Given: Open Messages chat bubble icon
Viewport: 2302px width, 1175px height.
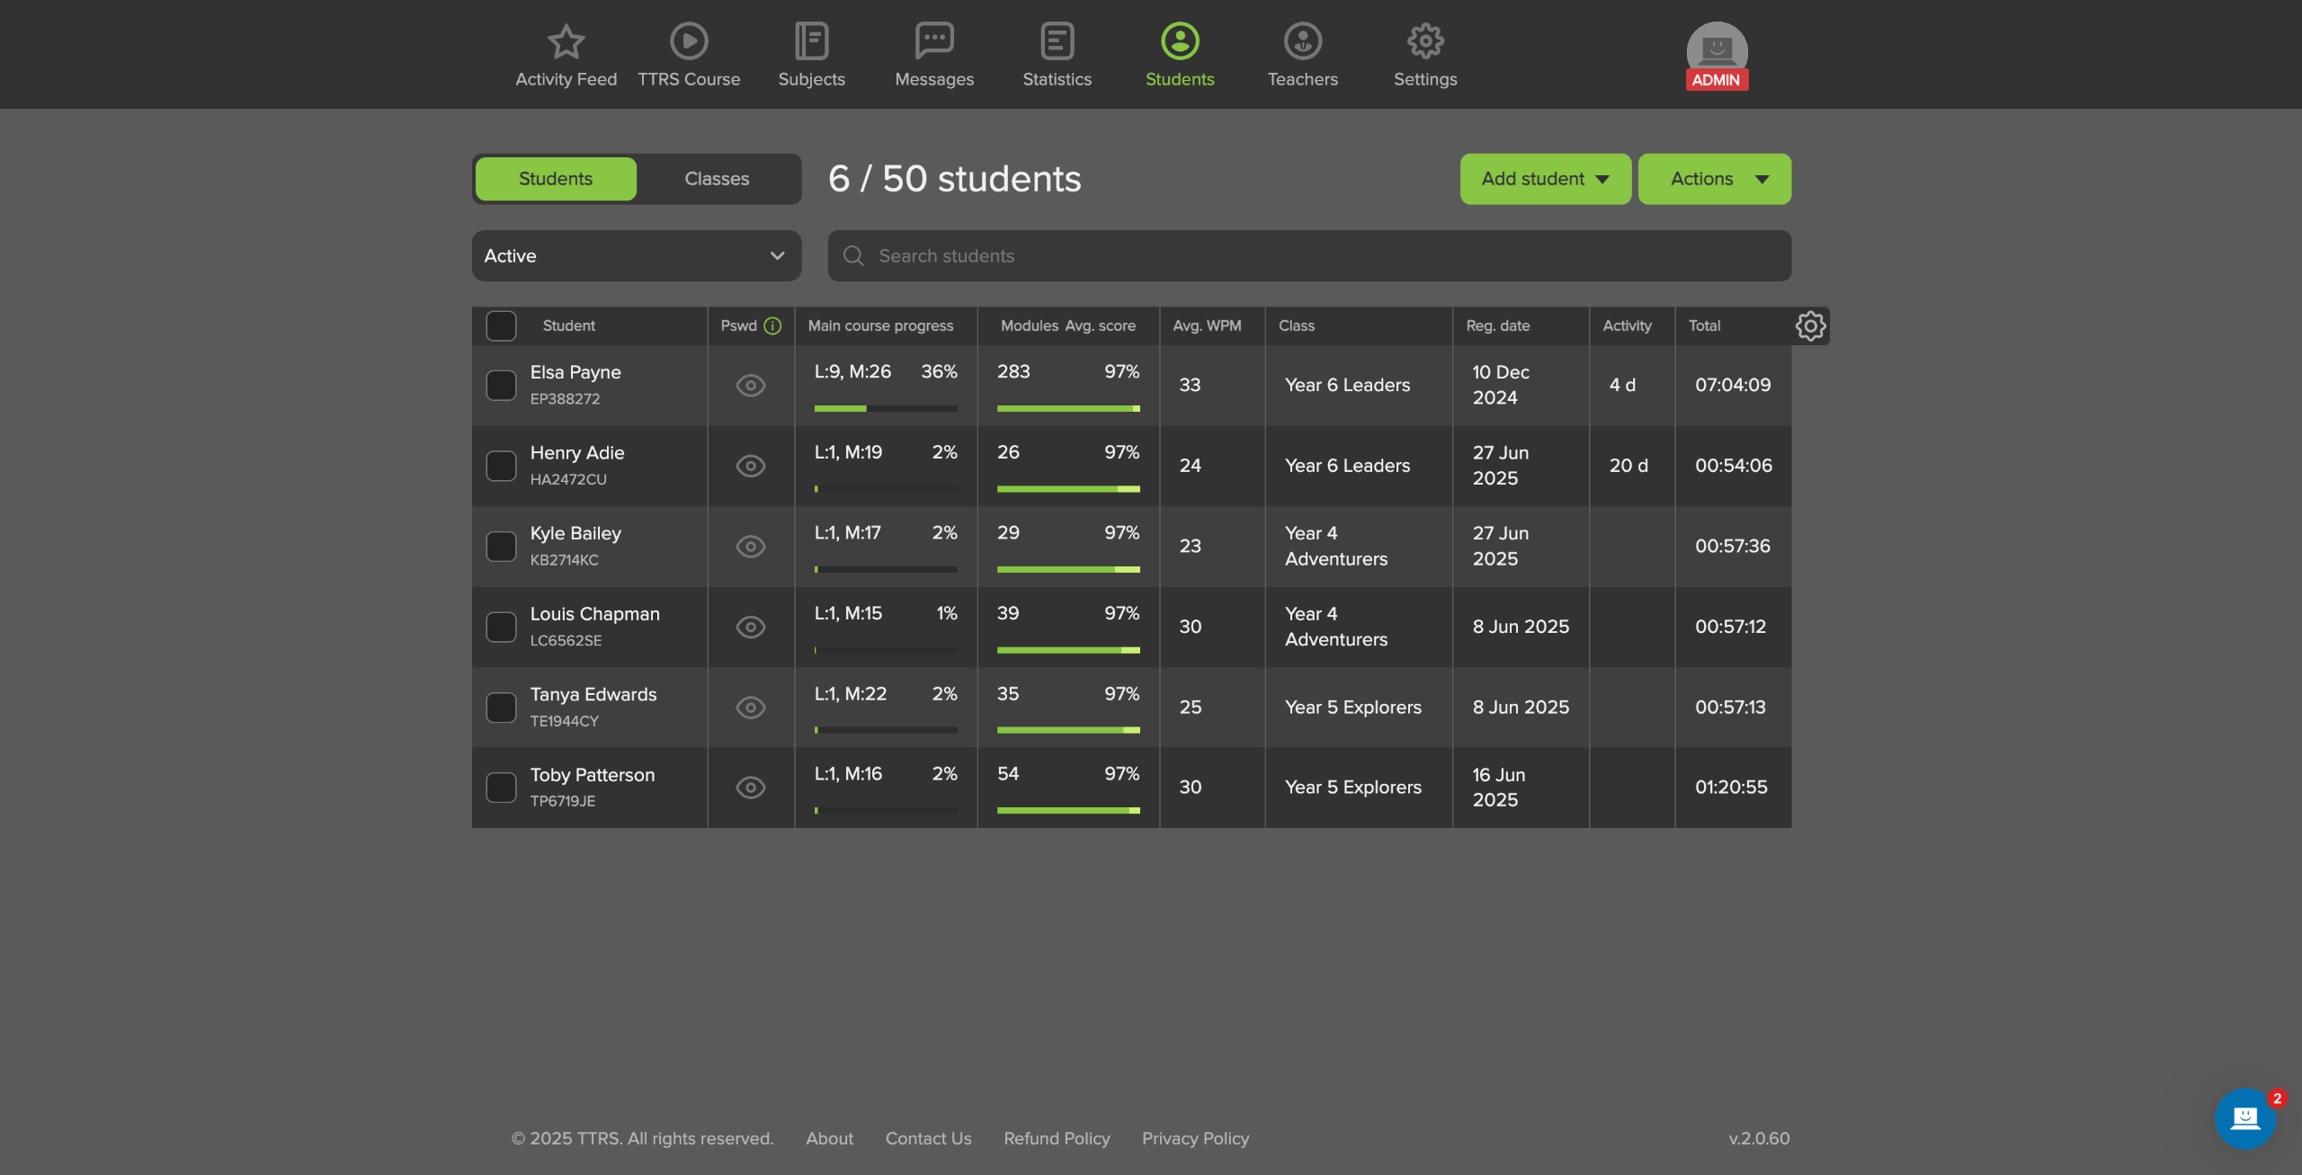Looking at the screenshot, I should (x=934, y=41).
